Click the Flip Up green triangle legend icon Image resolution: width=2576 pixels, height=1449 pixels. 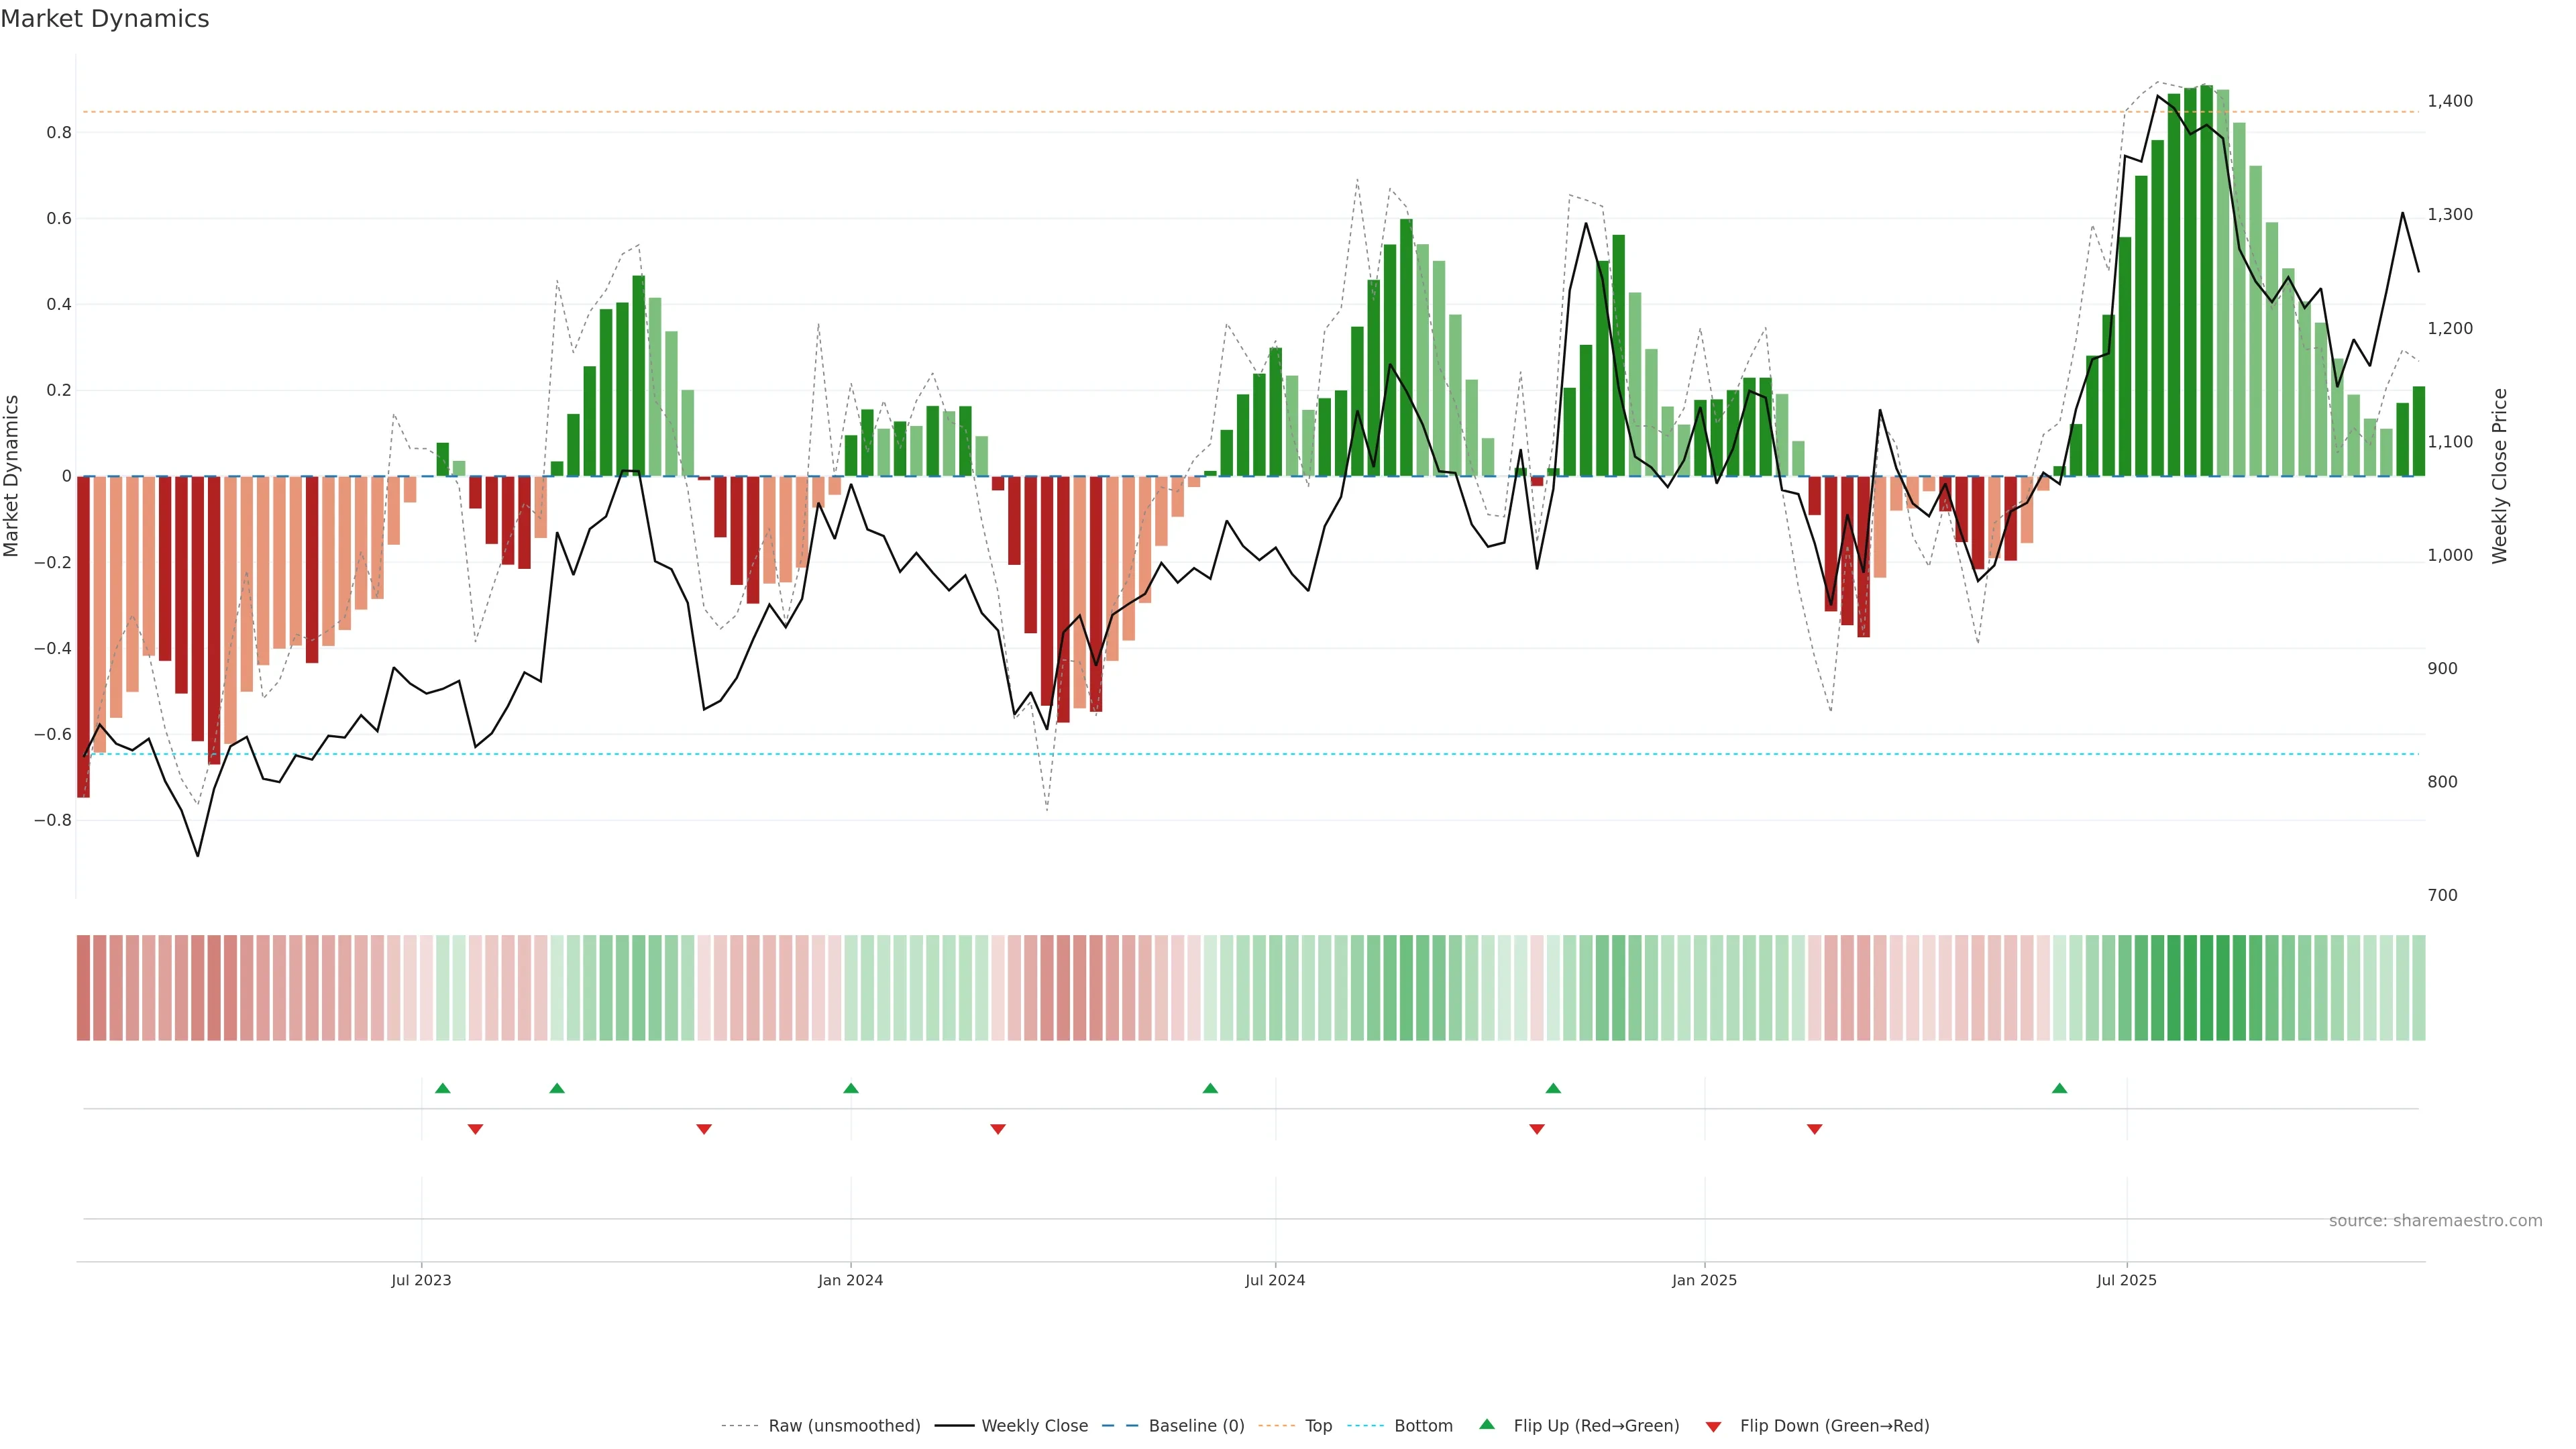(x=1487, y=1425)
